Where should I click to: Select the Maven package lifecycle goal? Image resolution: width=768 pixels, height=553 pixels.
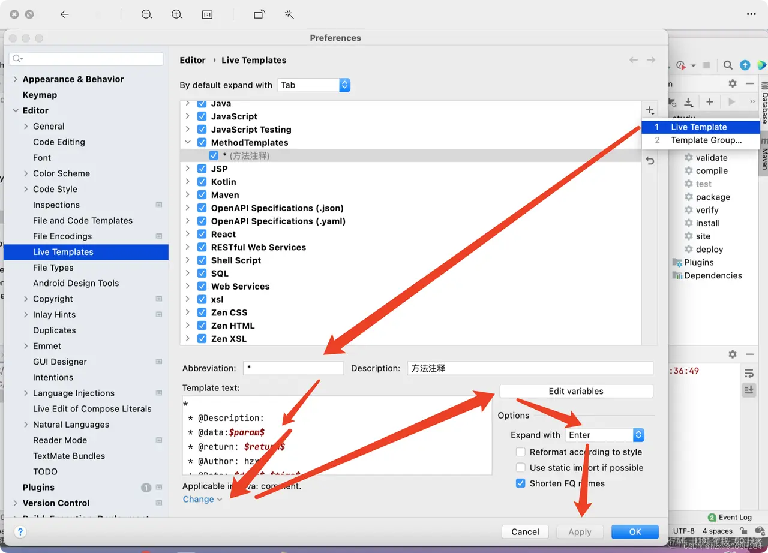(713, 197)
